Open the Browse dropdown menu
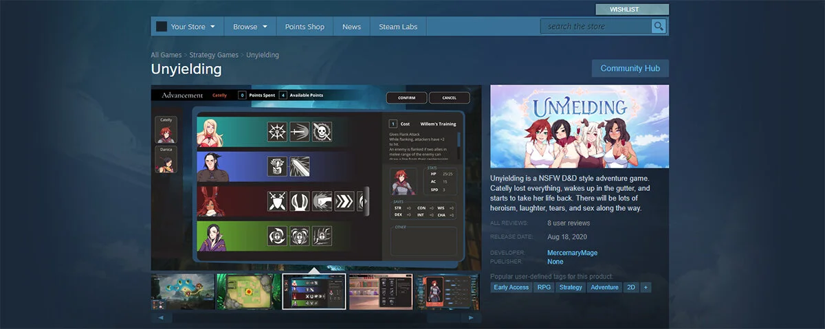Screen dimensions: 825x329 point(250,26)
